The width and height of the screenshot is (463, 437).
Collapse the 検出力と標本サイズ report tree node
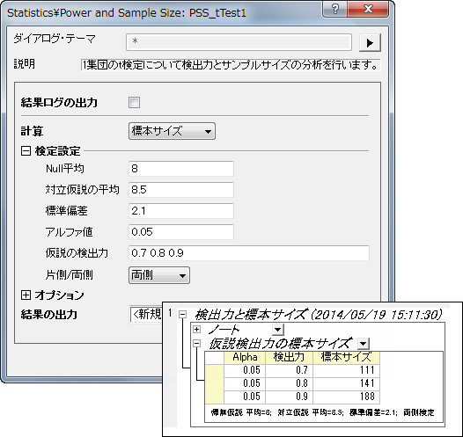pyautogui.click(x=183, y=315)
